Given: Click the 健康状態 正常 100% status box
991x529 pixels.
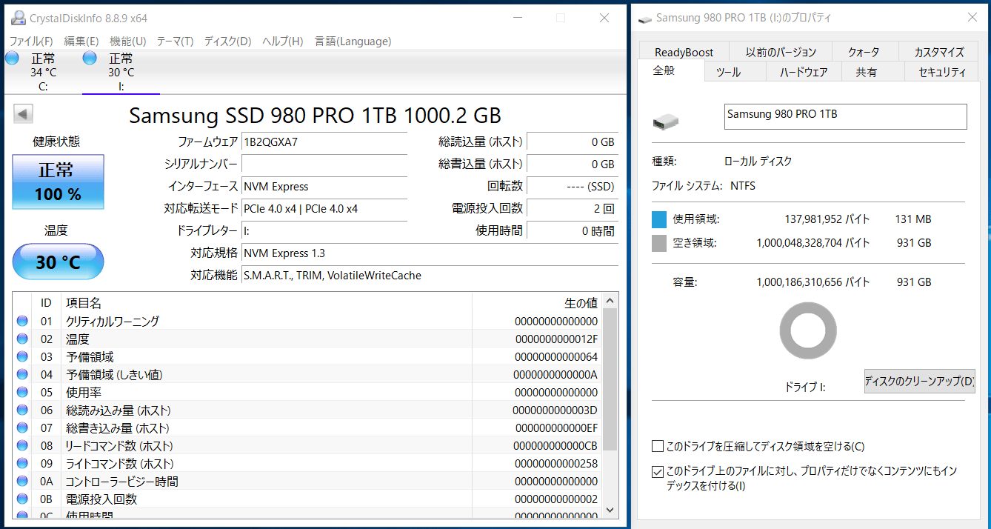Looking at the screenshot, I should pyautogui.click(x=59, y=182).
